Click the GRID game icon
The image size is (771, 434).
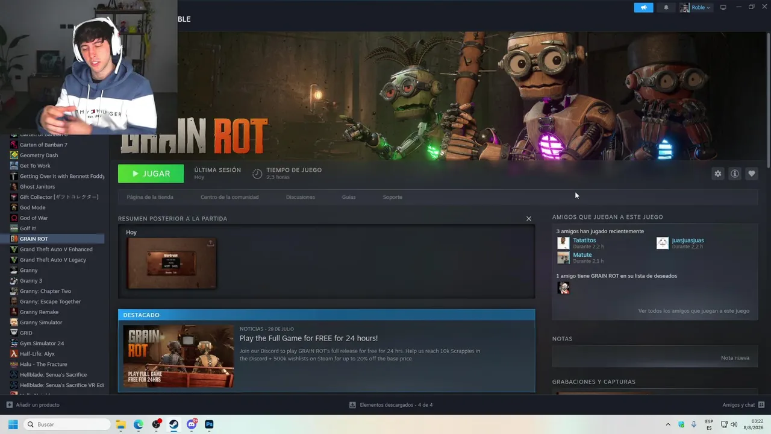(14, 333)
